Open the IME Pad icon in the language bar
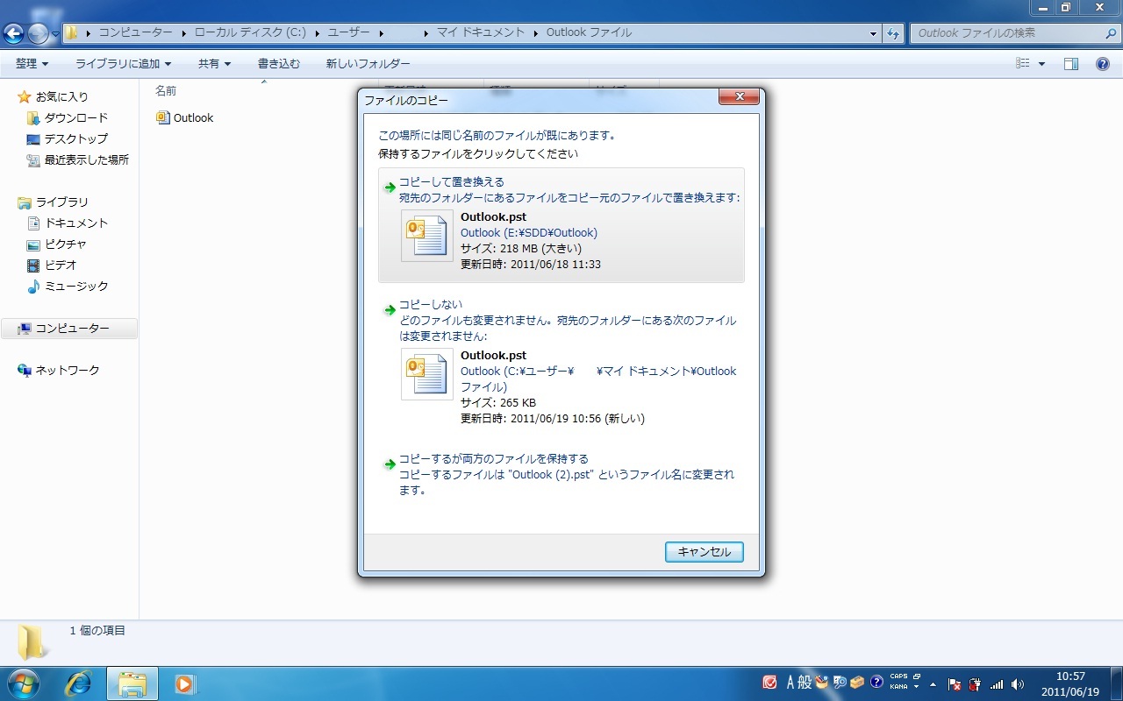Image resolution: width=1123 pixels, height=701 pixels. click(x=822, y=683)
